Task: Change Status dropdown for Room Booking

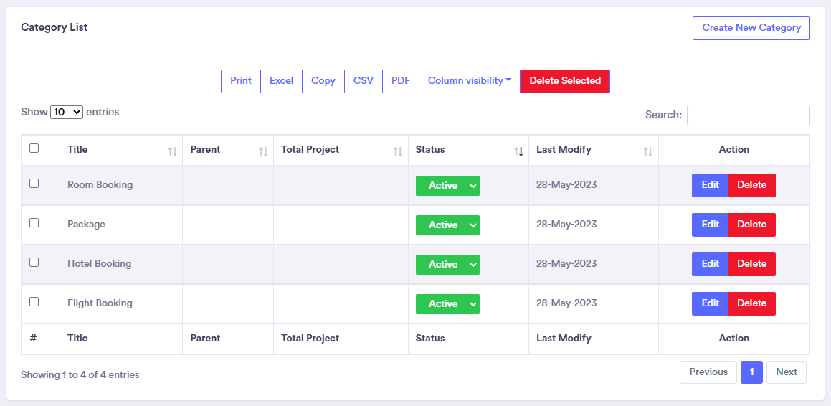Action: [447, 186]
